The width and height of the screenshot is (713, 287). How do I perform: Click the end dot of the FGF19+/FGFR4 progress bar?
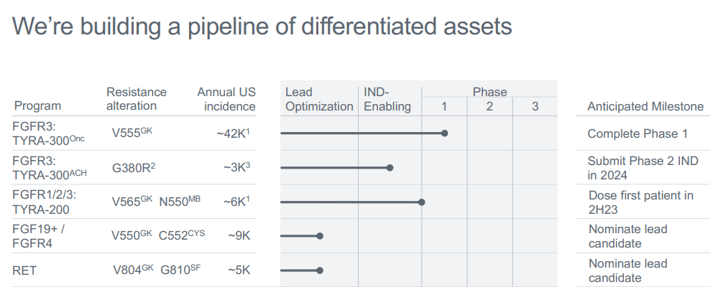320,236
